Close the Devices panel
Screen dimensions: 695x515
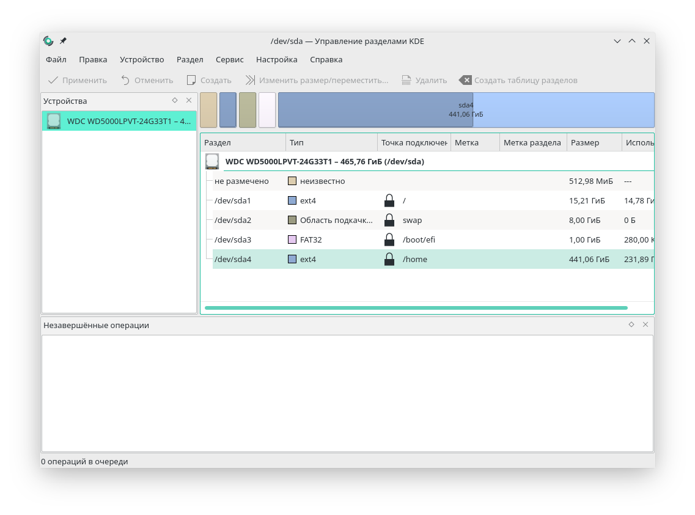(189, 100)
